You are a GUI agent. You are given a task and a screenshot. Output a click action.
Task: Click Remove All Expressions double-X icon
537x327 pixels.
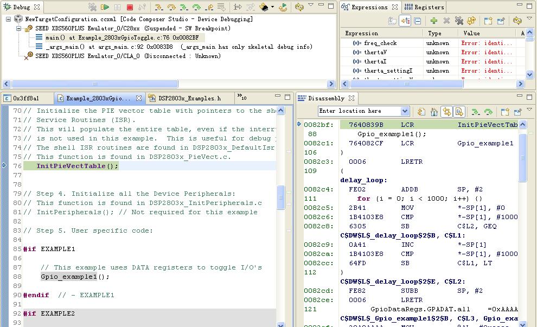(x=459, y=21)
